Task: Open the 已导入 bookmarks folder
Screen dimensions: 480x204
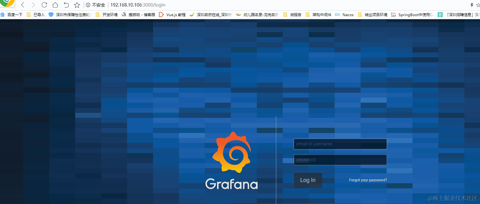Action: [x=36, y=15]
